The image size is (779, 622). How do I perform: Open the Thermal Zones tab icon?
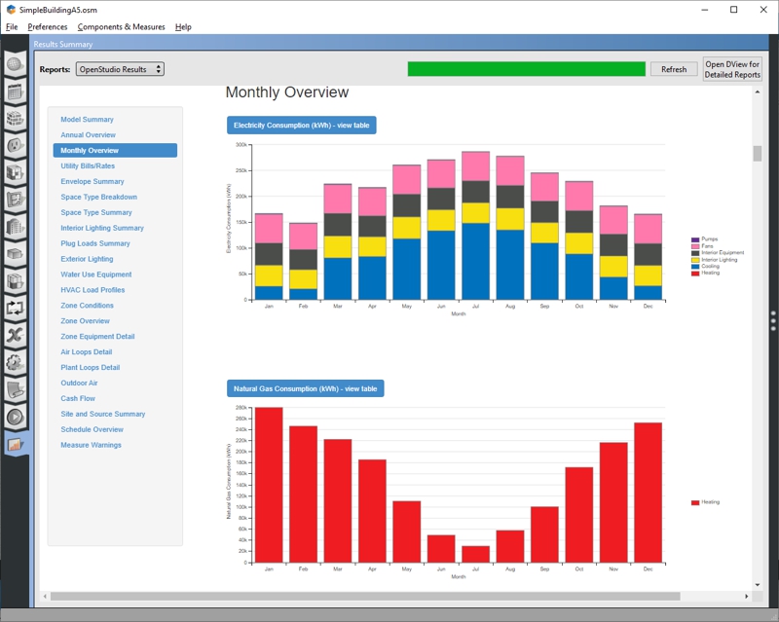pos(15,281)
